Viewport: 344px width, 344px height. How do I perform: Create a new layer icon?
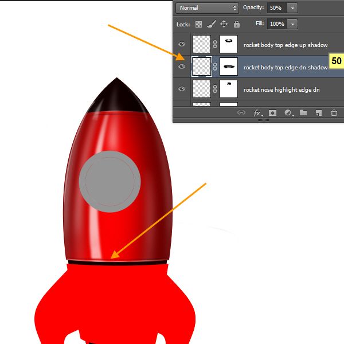(318, 113)
